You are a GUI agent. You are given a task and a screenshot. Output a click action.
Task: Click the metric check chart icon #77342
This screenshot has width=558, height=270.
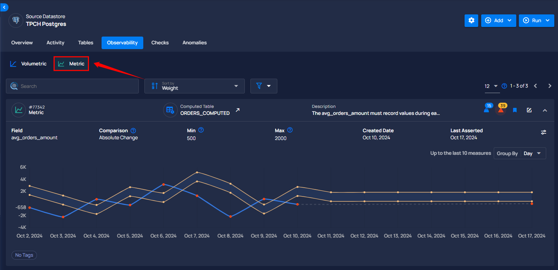click(19, 110)
